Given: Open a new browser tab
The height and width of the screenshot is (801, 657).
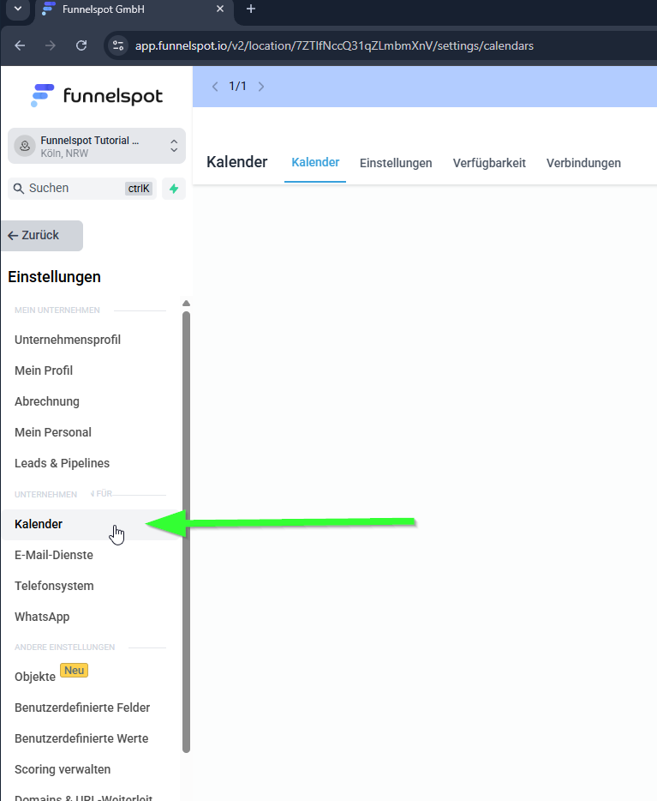Looking at the screenshot, I should (250, 9).
